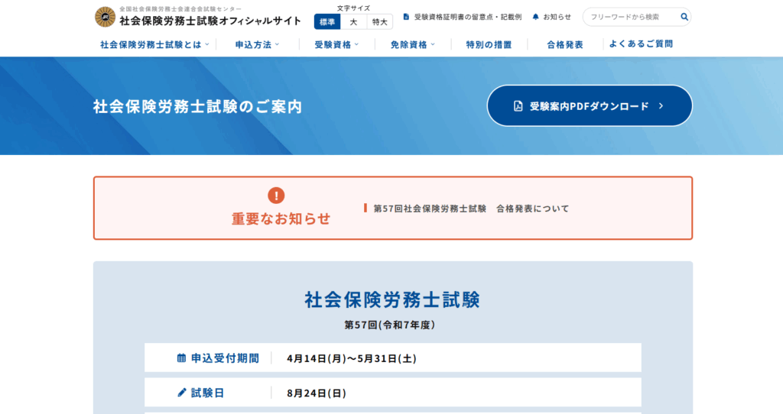
Task: Download the 受験案内PDF
Action: 590,106
